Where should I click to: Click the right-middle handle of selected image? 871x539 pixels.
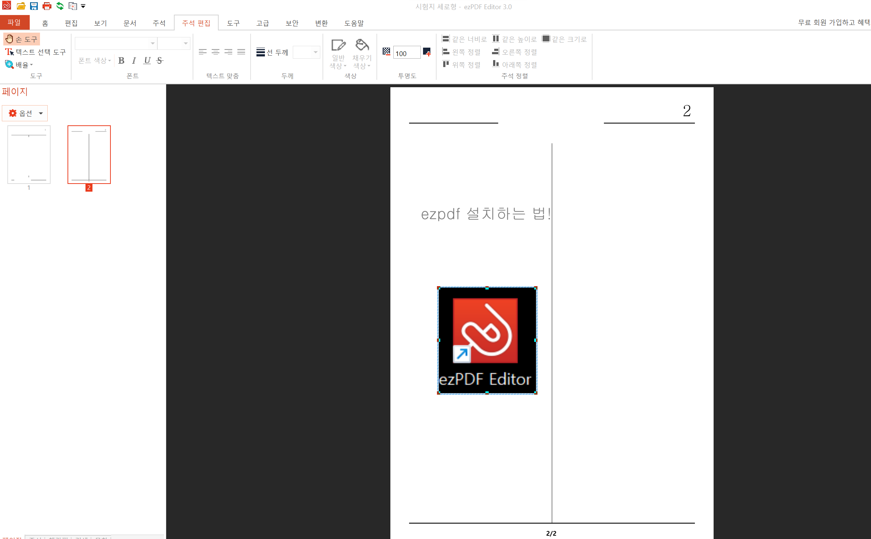(536, 340)
